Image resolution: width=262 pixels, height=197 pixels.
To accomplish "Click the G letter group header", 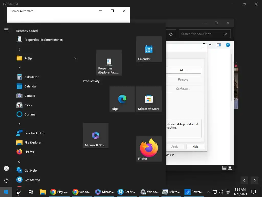I will 19,162.
